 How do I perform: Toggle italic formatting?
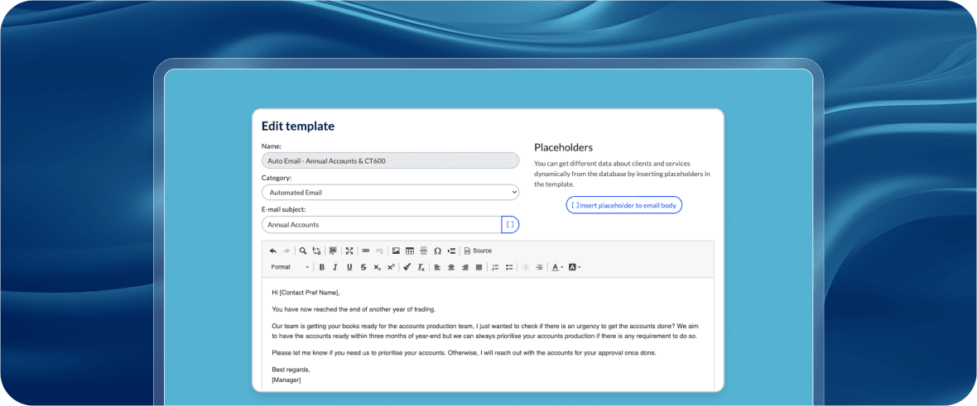click(334, 267)
